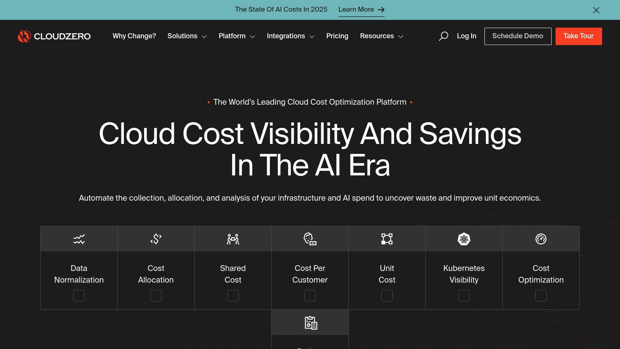This screenshot has height=349, width=620.
Task: Click the Take Tour button
Action: [579, 36]
